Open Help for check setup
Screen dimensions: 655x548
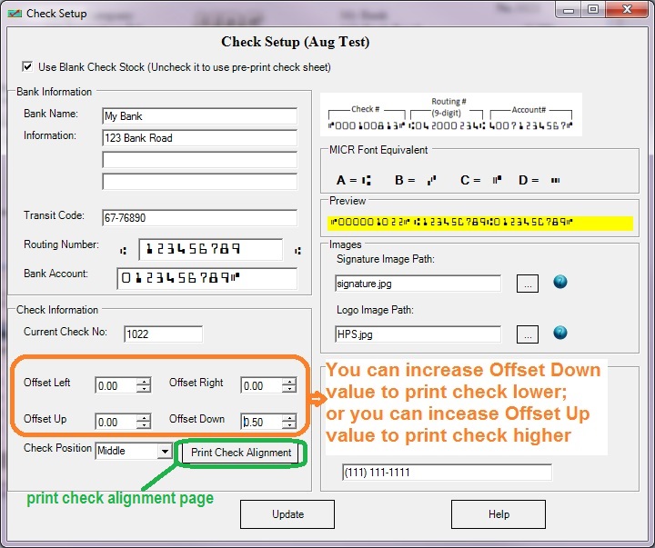point(499,514)
